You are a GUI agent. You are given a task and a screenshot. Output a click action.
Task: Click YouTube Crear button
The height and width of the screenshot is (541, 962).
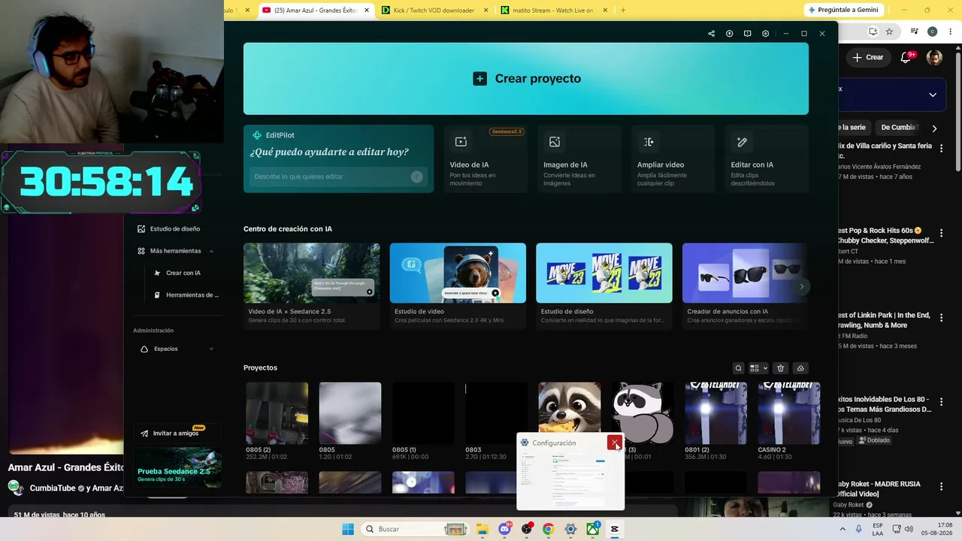[867, 57]
